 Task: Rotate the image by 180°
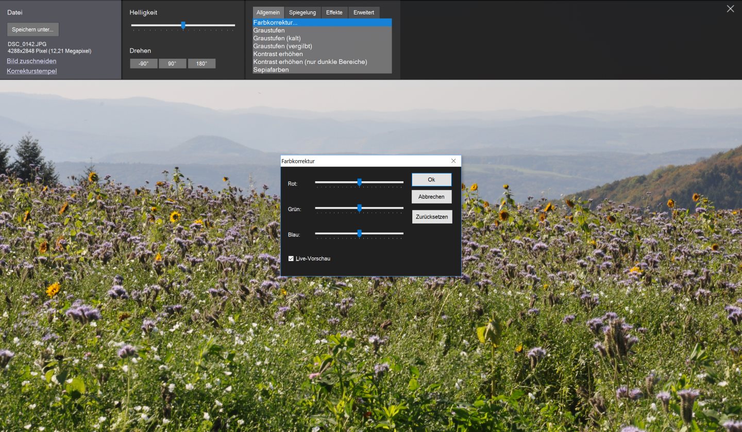coord(201,64)
